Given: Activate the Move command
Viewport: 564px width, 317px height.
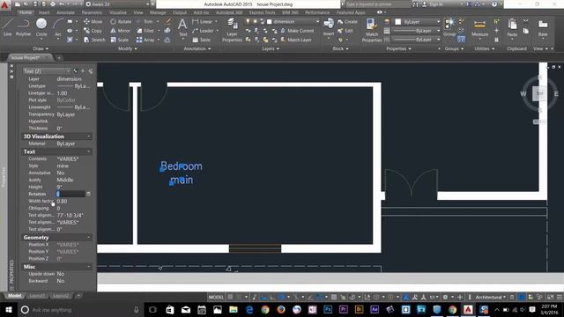Looking at the screenshot, I should pyautogui.click(x=93, y=21).
